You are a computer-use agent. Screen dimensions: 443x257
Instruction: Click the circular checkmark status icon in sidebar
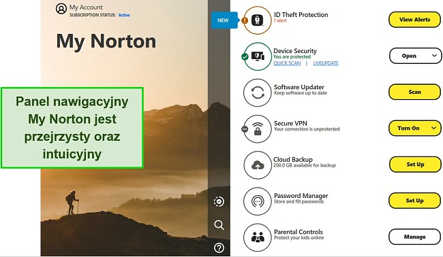click(x=219, y=201)
